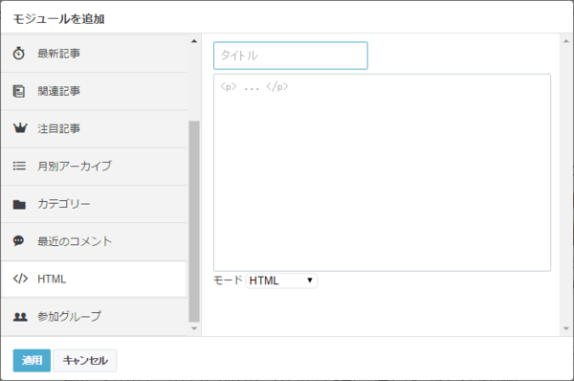Choose the 月別アーカイブ module
This screenshot has width=574, height=381.
(x=94, y=167)
